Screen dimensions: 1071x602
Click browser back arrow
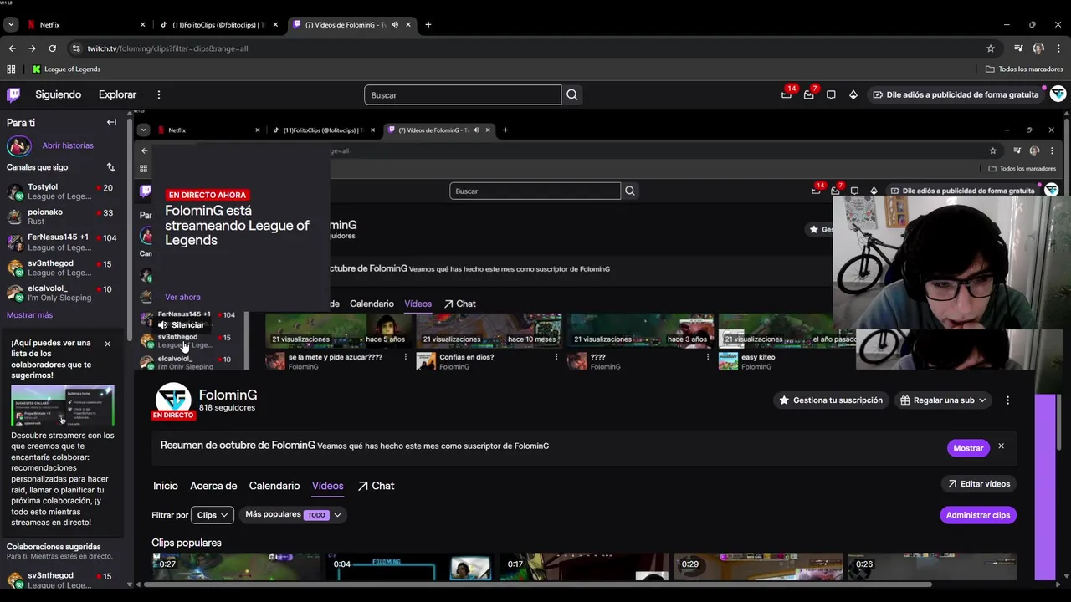tap(12, 48)
